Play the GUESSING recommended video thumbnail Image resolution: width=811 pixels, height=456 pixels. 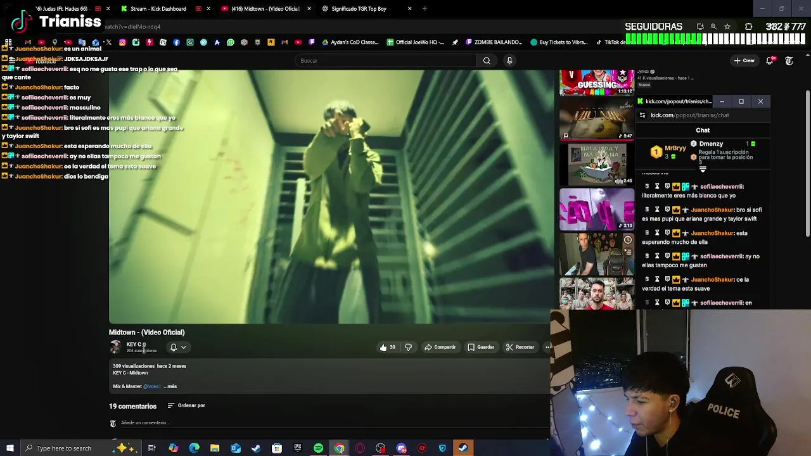click(597, 83)
